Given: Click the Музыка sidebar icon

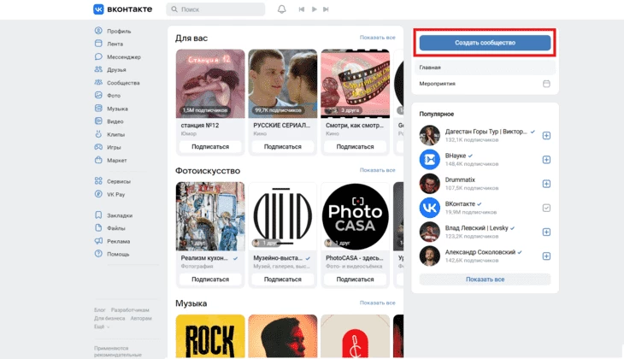Looking at the screenshot, I should (x=98, y=108).
